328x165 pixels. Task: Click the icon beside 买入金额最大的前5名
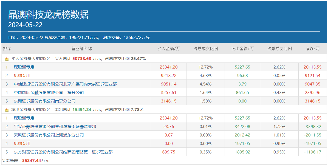7,59
